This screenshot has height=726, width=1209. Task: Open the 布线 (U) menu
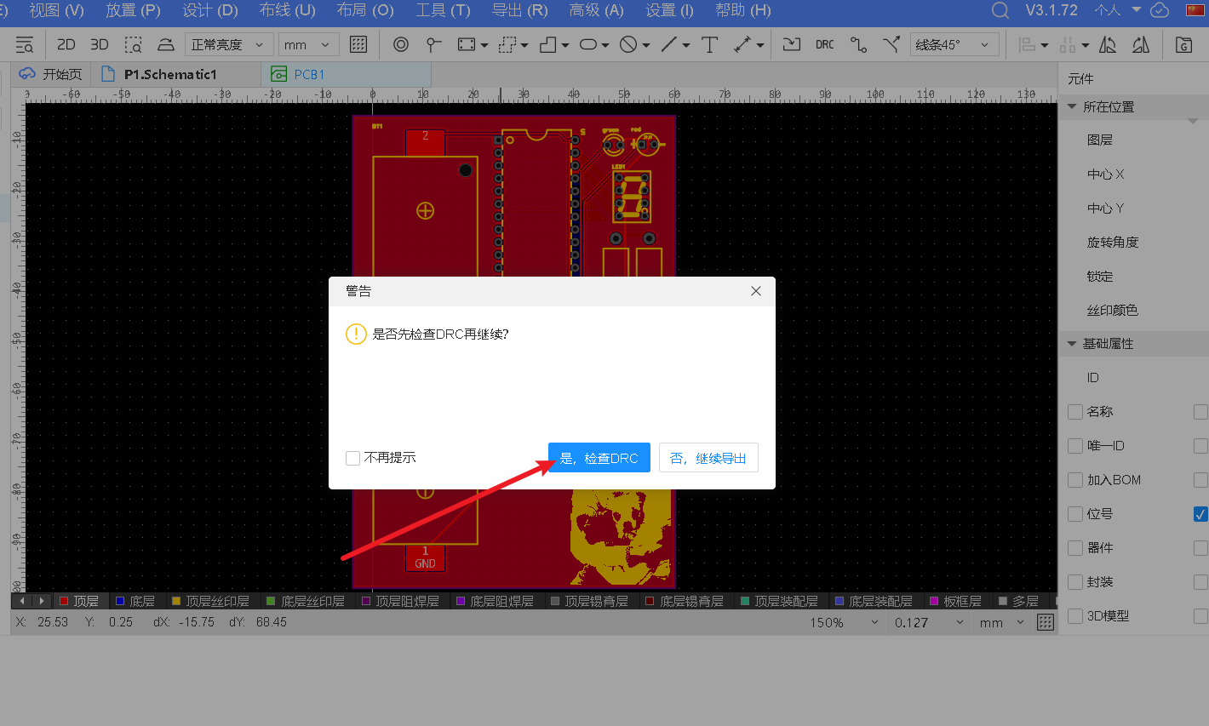pos(287,10)
